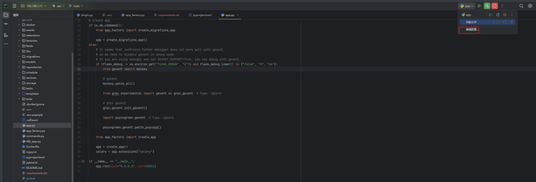Expand the tests folder
The height and width of the screenshot is (182, 536).
tap(19, 99)
